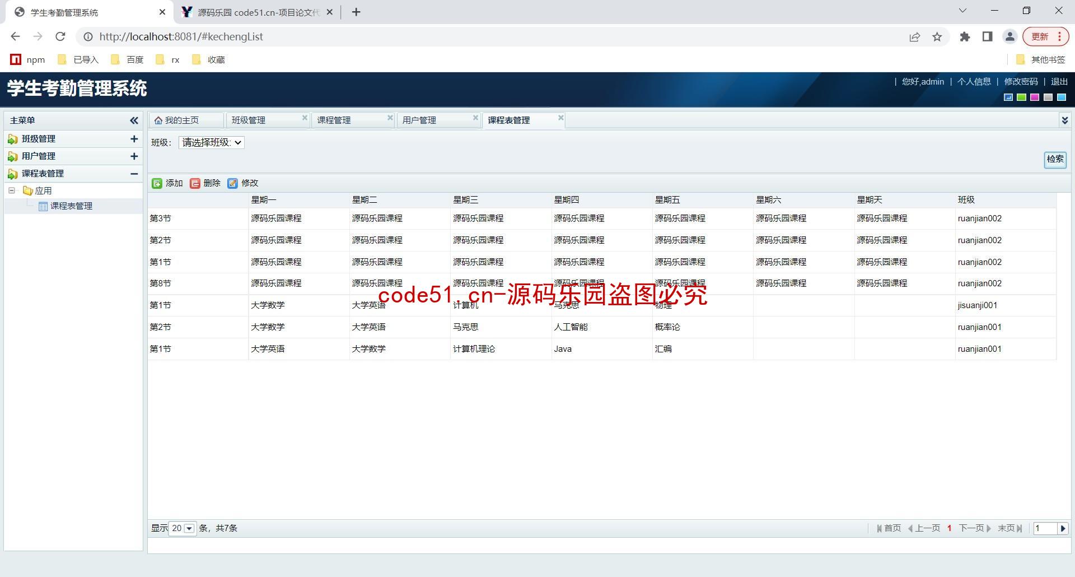Click the jisuanji001 class cell
This screenshot has width=1075, height=577.
[1006, 305]
